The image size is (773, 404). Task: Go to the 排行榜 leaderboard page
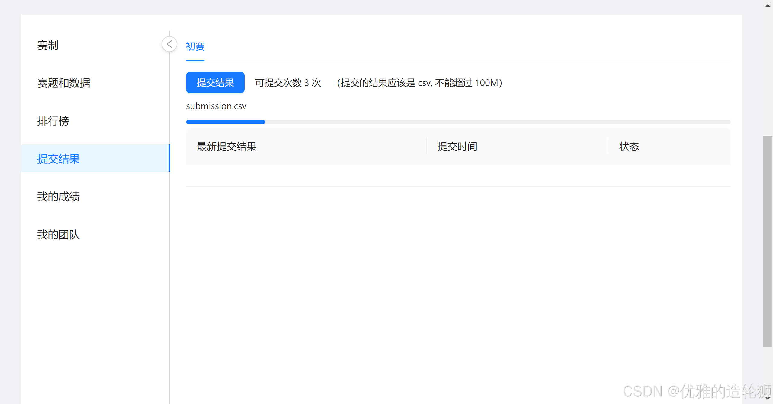(53, 121)
